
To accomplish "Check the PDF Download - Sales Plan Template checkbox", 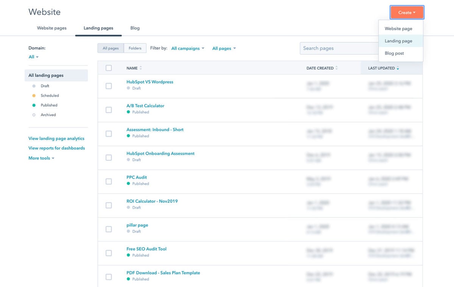I will (x=109, y=277).
